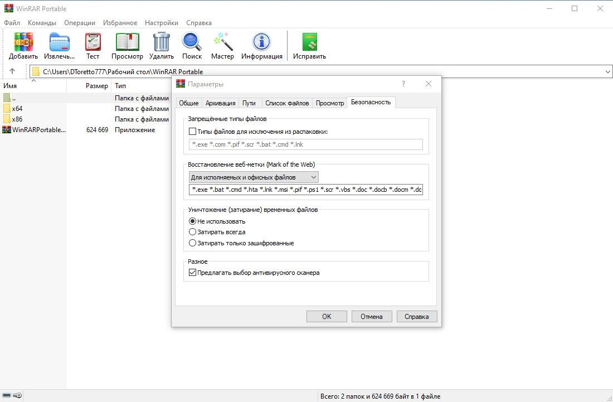613x402 pixels.
Task: Click the Добавить (Add) toolbar icon
Action: coord(23,42)
